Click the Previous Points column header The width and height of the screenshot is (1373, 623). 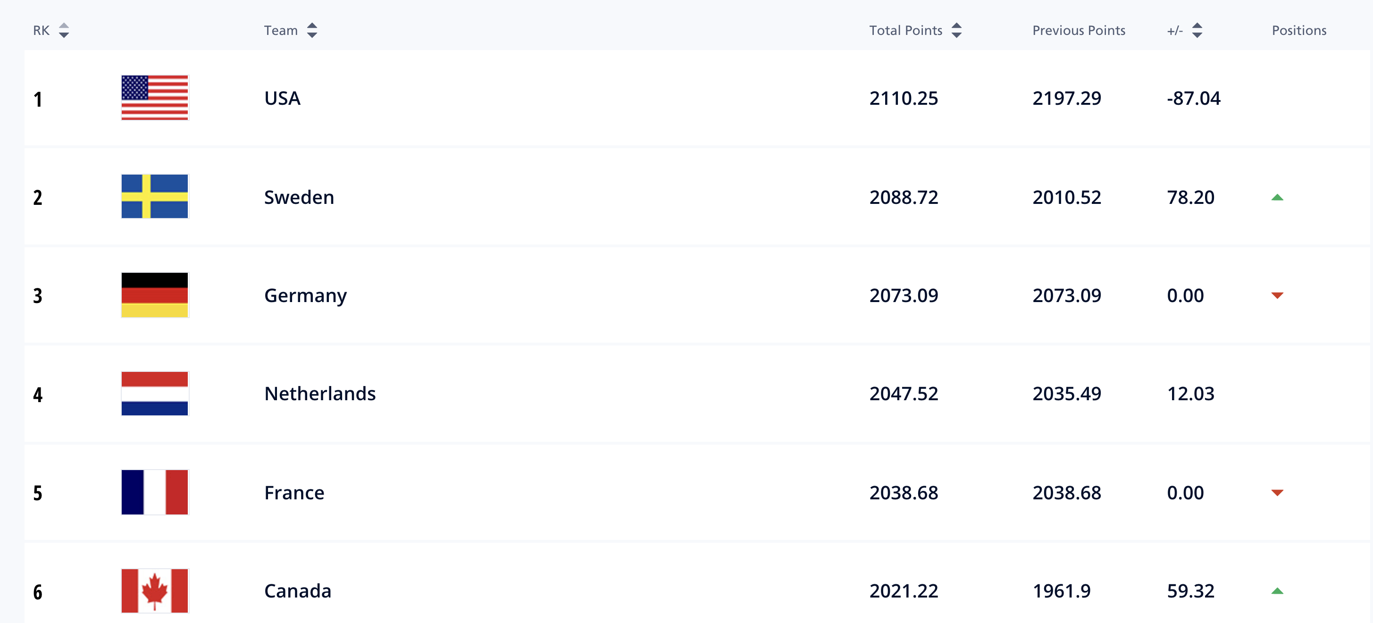1079,30
